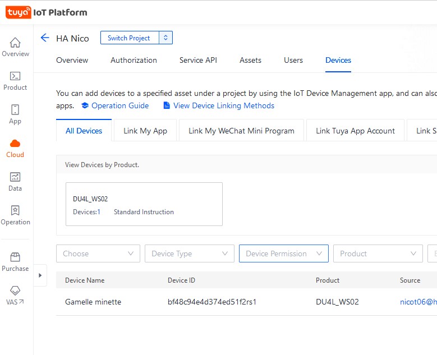Select Link My WeChat Mini Program tab
Image resolution: width=437 pixels, height=355 pixels.
241,131
